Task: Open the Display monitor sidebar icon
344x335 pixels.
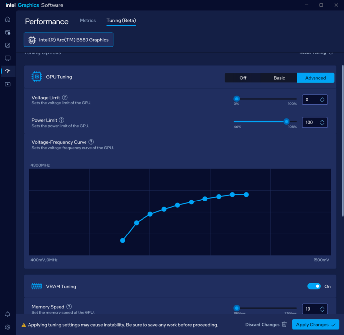Action: (8, 58)
